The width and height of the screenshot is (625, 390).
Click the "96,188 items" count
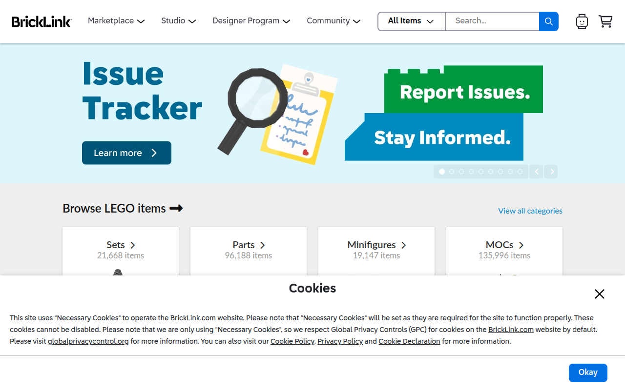(x=249, y=255)
